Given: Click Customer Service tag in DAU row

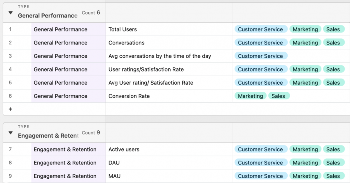Looking at the screenshot, I should [x=261, y=163].
